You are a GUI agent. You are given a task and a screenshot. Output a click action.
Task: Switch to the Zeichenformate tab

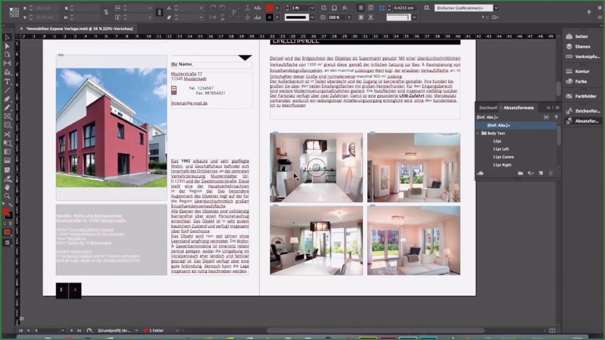[488, 107]
